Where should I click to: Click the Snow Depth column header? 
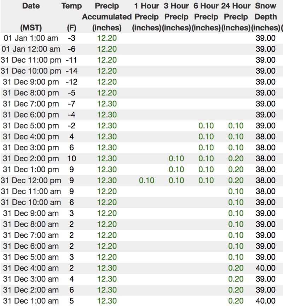[265, 16]
